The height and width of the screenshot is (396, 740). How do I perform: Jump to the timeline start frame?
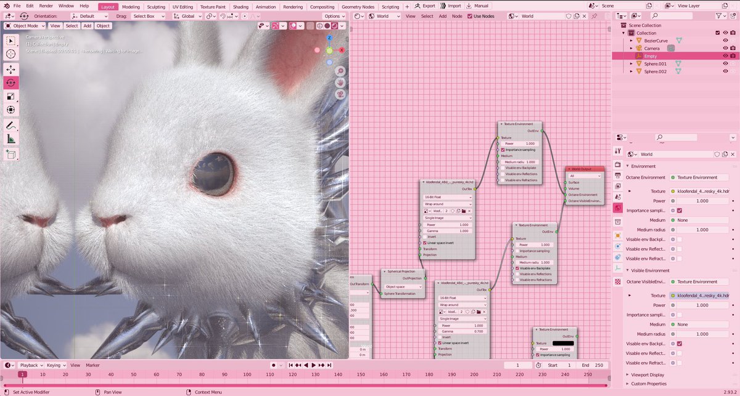(290, 365)
